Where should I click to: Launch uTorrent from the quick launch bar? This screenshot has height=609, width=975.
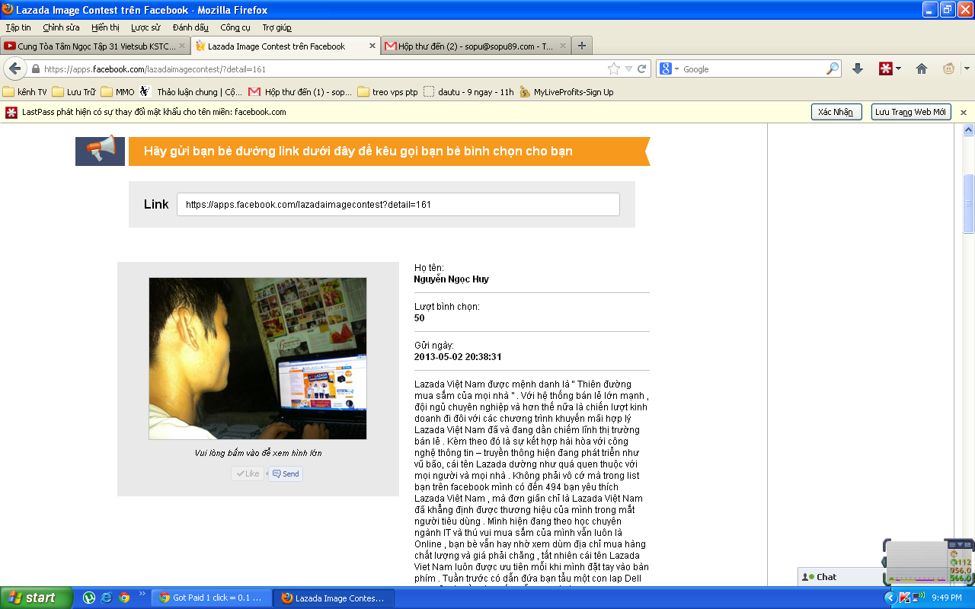click(89, 598)
